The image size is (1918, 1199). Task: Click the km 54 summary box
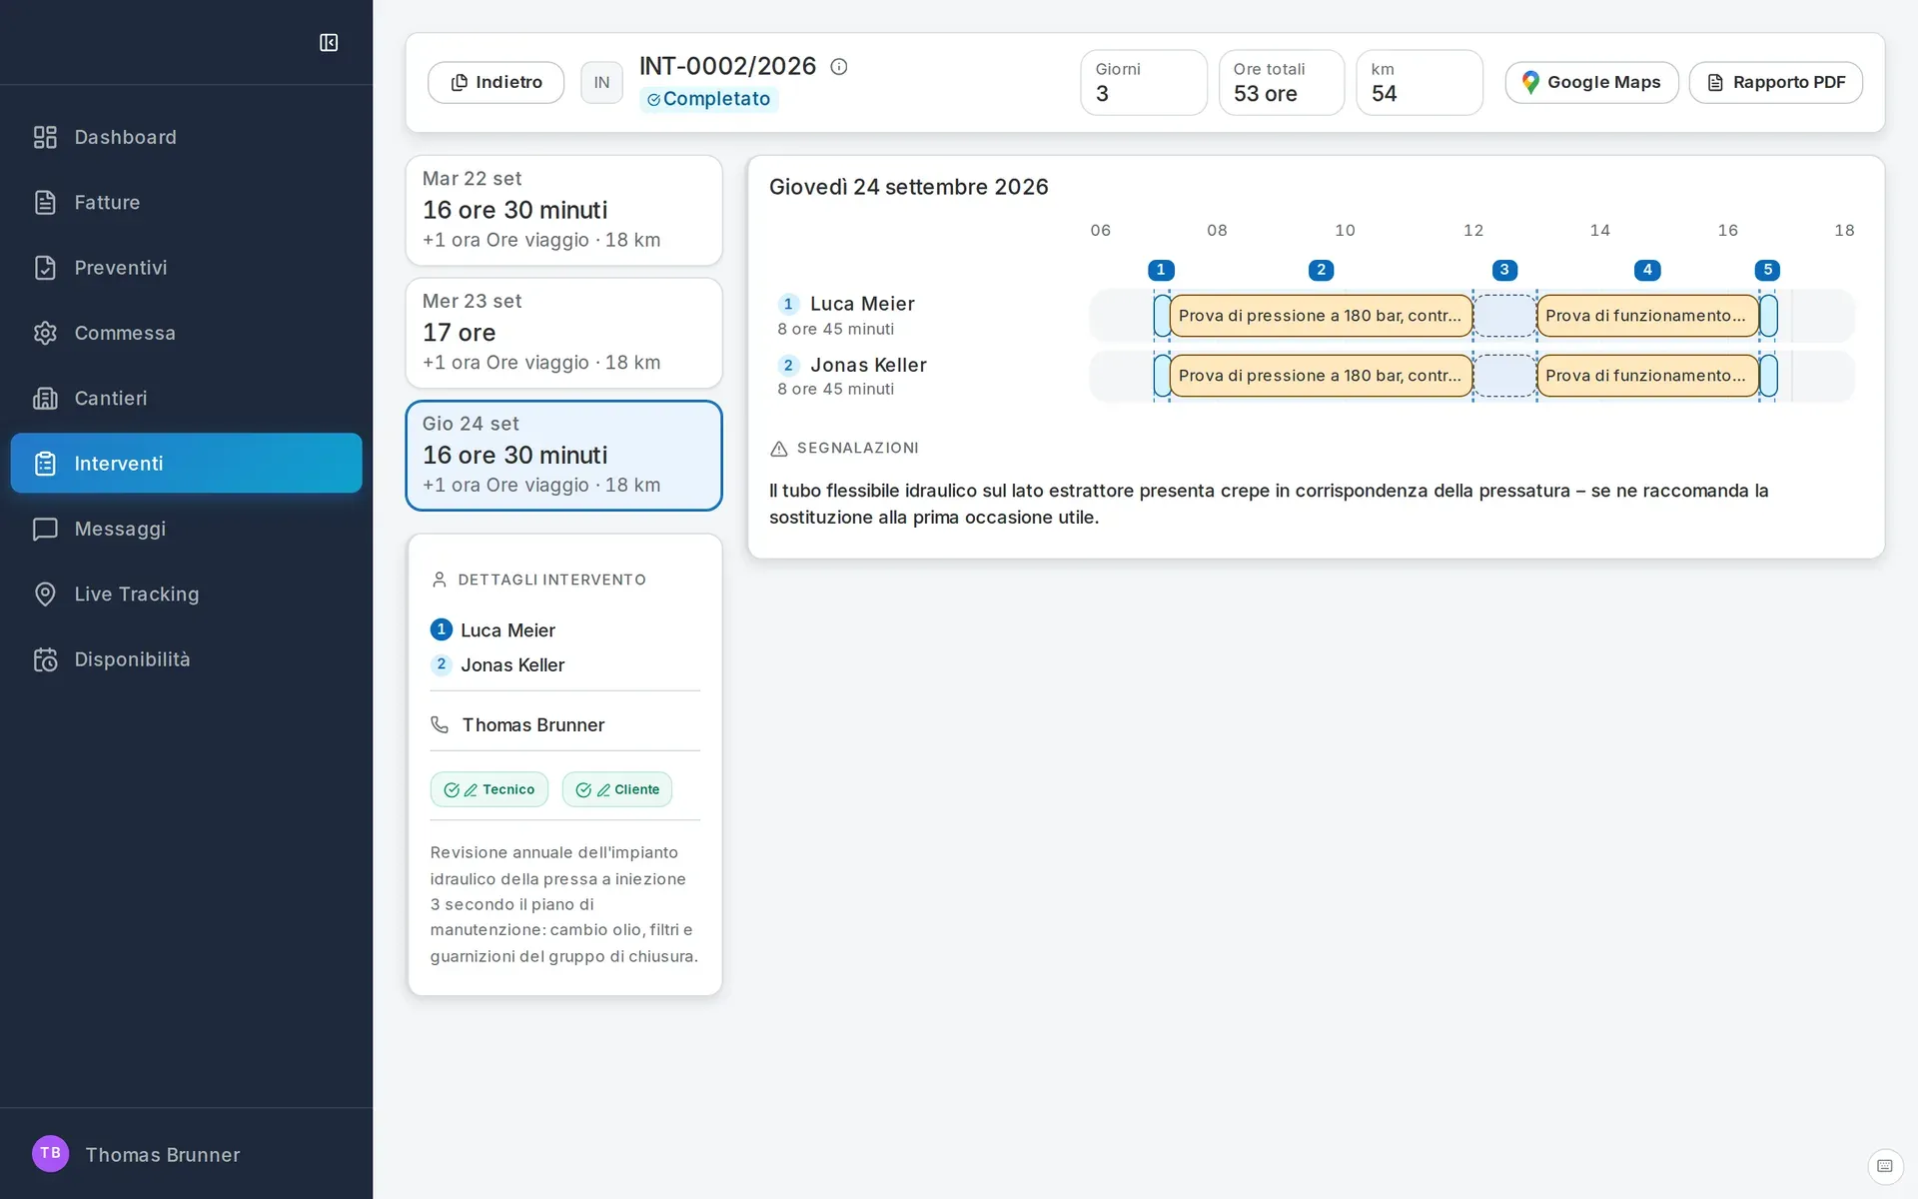point(1419,82)
